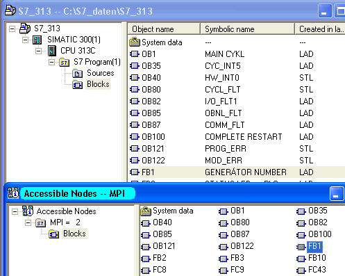This screenshot has height=276, width=345.
Task: Click System data icon in Accessible Nodes window
Action: click(146, 211)
